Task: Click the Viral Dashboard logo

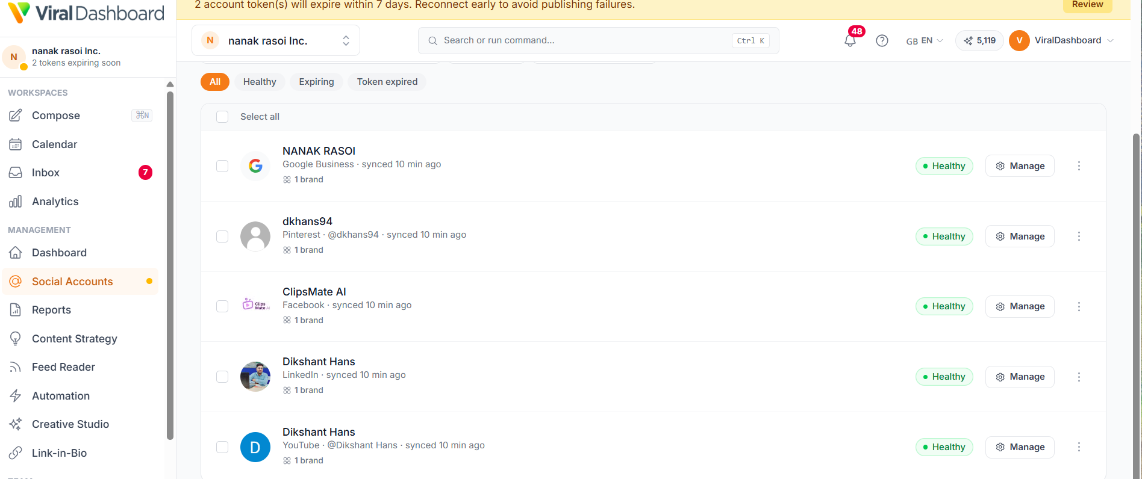Action: (x=86, y=13)
